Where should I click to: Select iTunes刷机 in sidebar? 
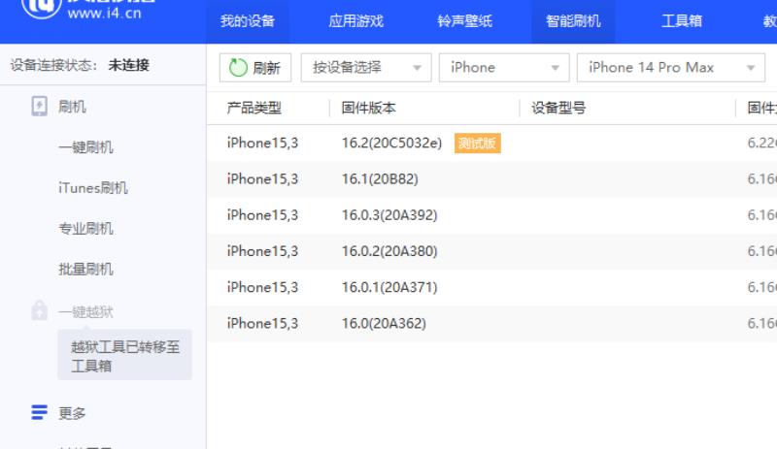pos(93,187)
